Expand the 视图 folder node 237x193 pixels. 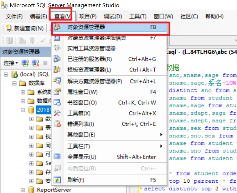pos(31,137)
